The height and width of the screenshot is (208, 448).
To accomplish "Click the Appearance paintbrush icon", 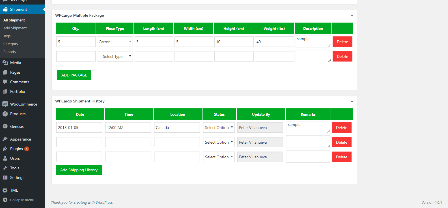I will pyautogui.click(x=5, y=139).
